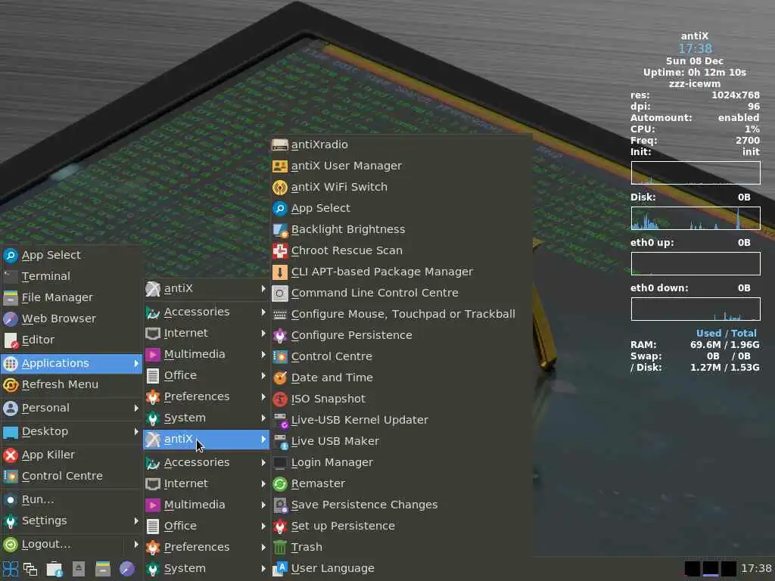Launch App Select in the antiX submenu
Image resolution: width=775 pixels, height=581 pixels.
(x=401, y=209)
